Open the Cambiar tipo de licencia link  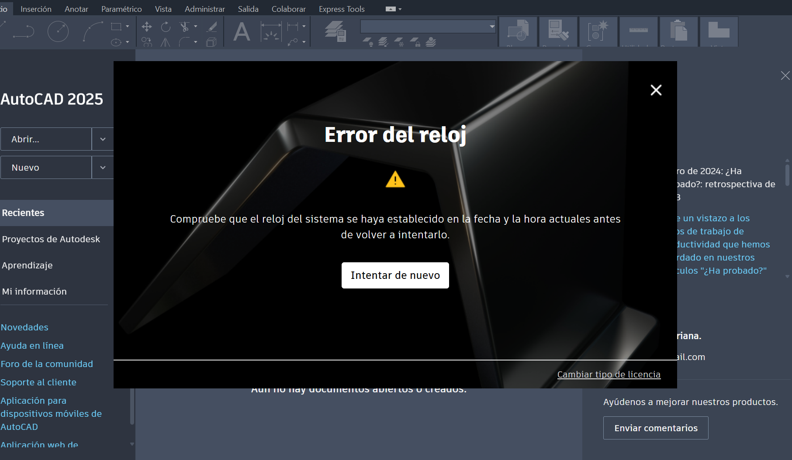(x=609, y=374)
